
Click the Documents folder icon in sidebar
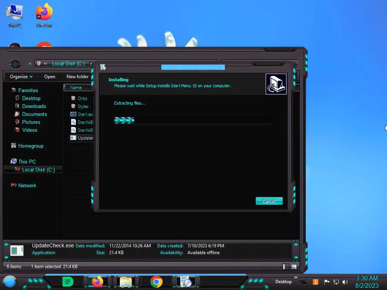[17, 114]
